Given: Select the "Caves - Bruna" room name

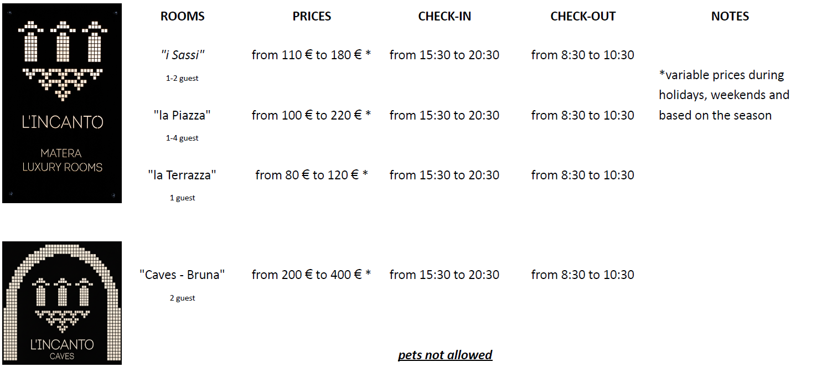Looking at the screenshot, I should pyautogui.click(x=182, y=275).
